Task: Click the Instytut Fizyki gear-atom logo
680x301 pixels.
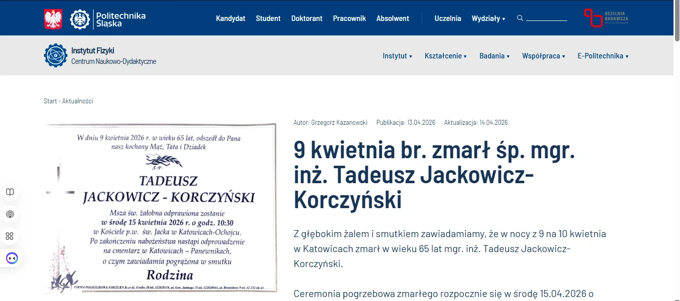Action: [x=55, y=55]
